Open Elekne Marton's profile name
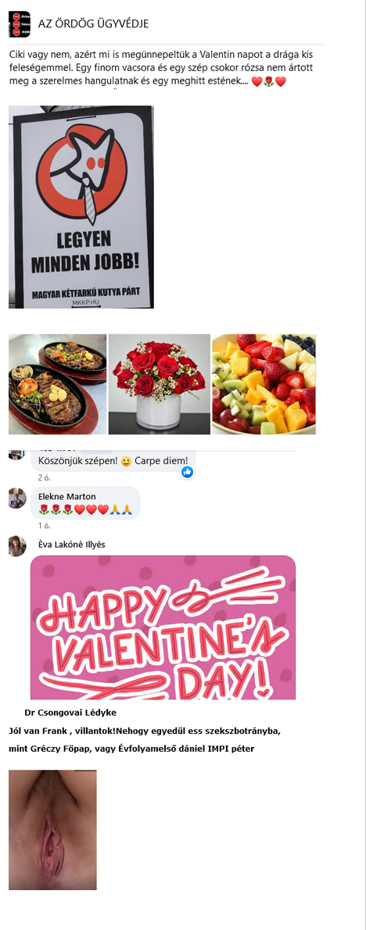This screenshot has height=930, width=366. [67, 496]
